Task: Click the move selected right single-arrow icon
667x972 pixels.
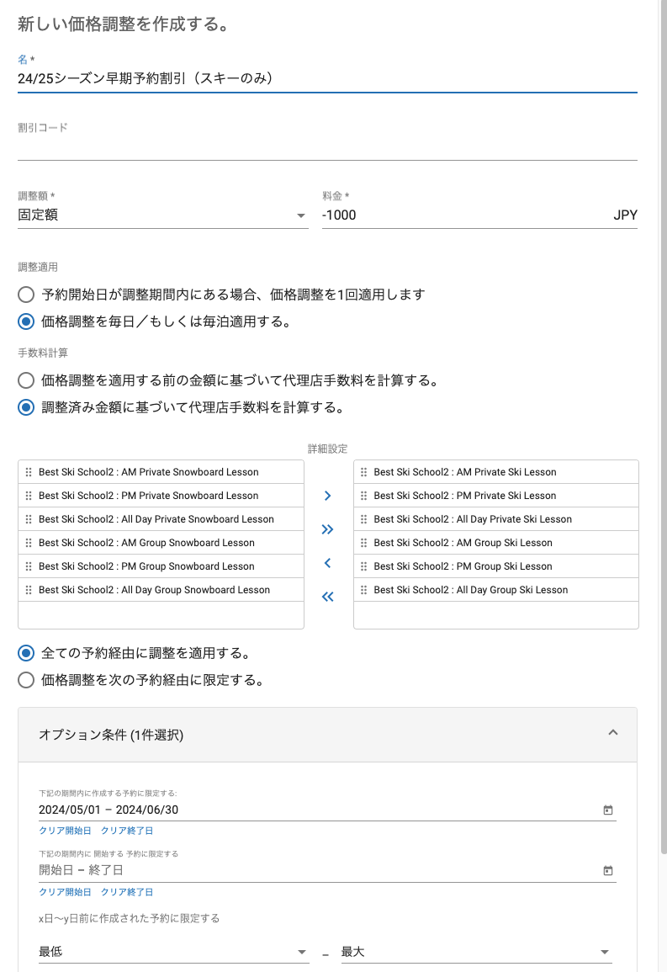Action: coord(328,496)
